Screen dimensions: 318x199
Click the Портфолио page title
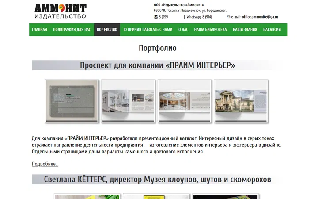pos(158,48)
